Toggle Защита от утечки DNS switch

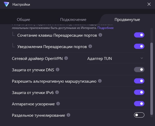point(139,70)
